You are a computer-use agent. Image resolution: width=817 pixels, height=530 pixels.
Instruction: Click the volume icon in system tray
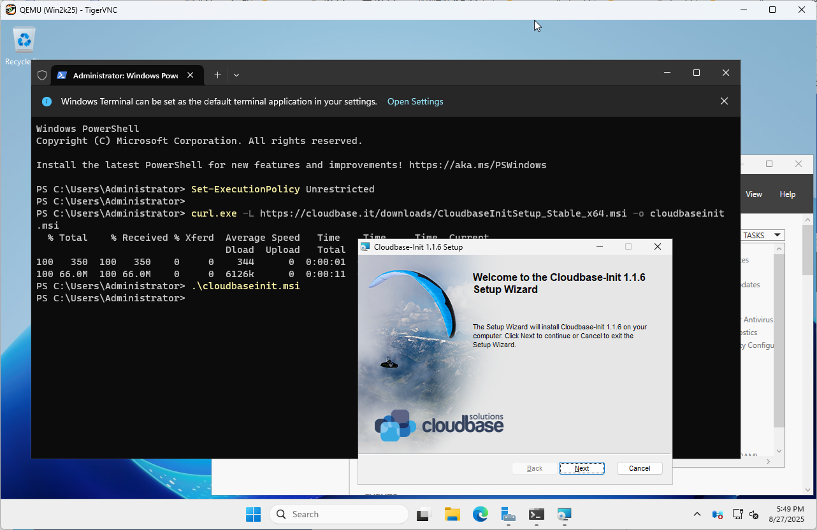point(754,514)
